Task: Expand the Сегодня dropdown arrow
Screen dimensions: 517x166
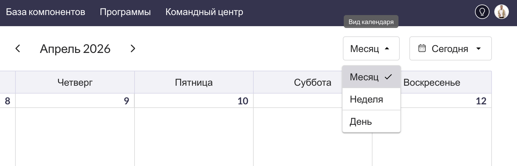Action: pyautogui.click(x=478, y=48)
